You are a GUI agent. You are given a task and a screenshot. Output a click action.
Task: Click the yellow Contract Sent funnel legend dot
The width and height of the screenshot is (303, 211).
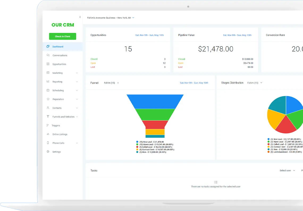pos(137,149)
